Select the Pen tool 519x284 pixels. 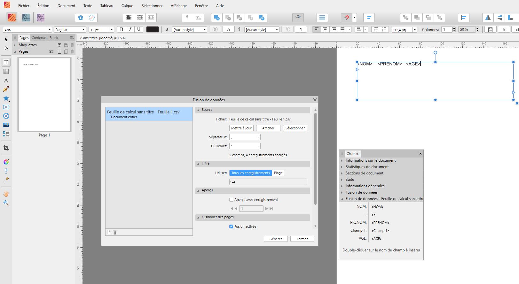(6, 89)
